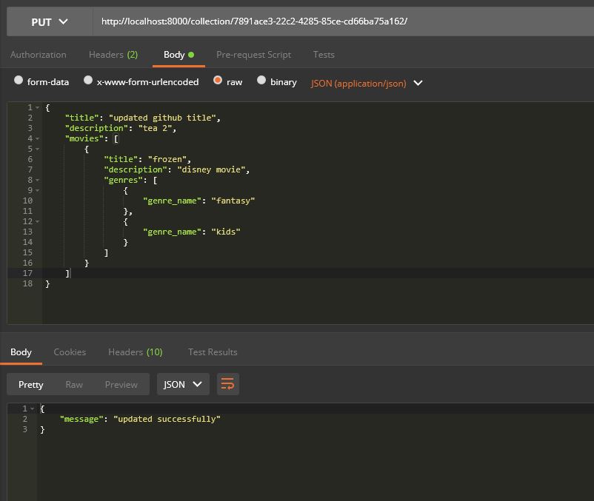Select the raw body radio button
Image resolution: width=594 pixels, height=501 pixels.
(x=218, y=80)
